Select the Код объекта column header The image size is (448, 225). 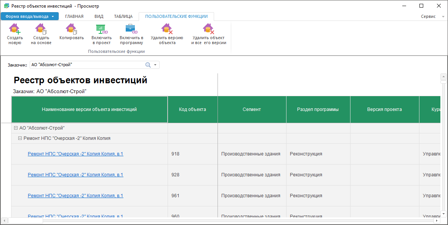click(192, 109)
